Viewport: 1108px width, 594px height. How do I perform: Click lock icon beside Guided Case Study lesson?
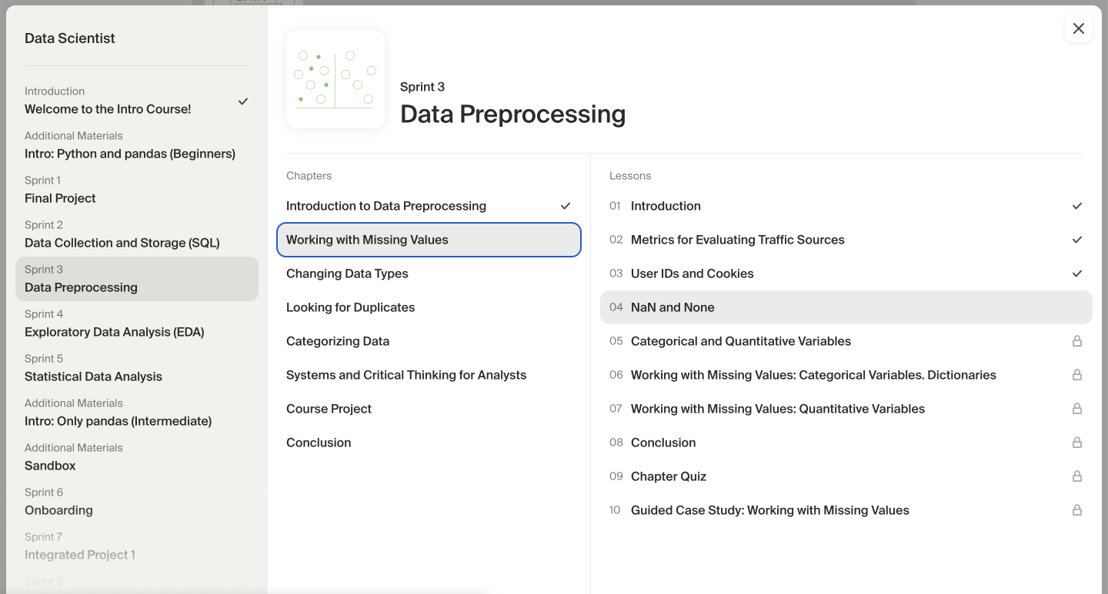point(1077,510)
